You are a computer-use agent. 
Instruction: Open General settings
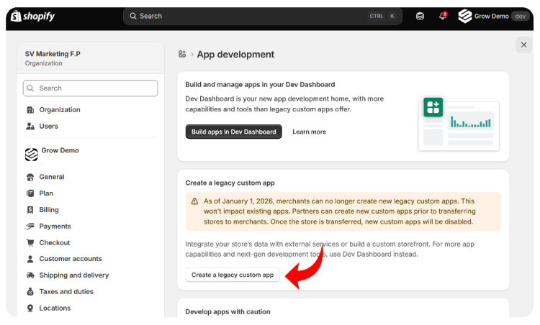[52, 177]
